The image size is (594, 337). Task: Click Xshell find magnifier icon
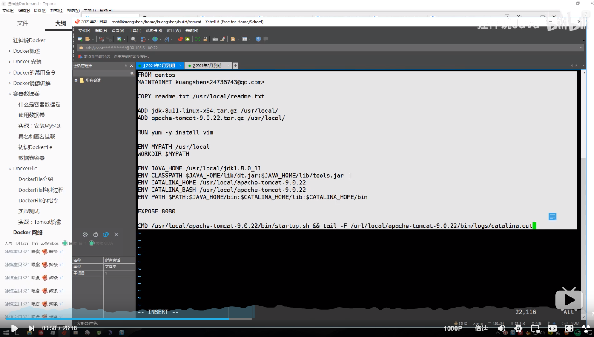coord(133,39)
